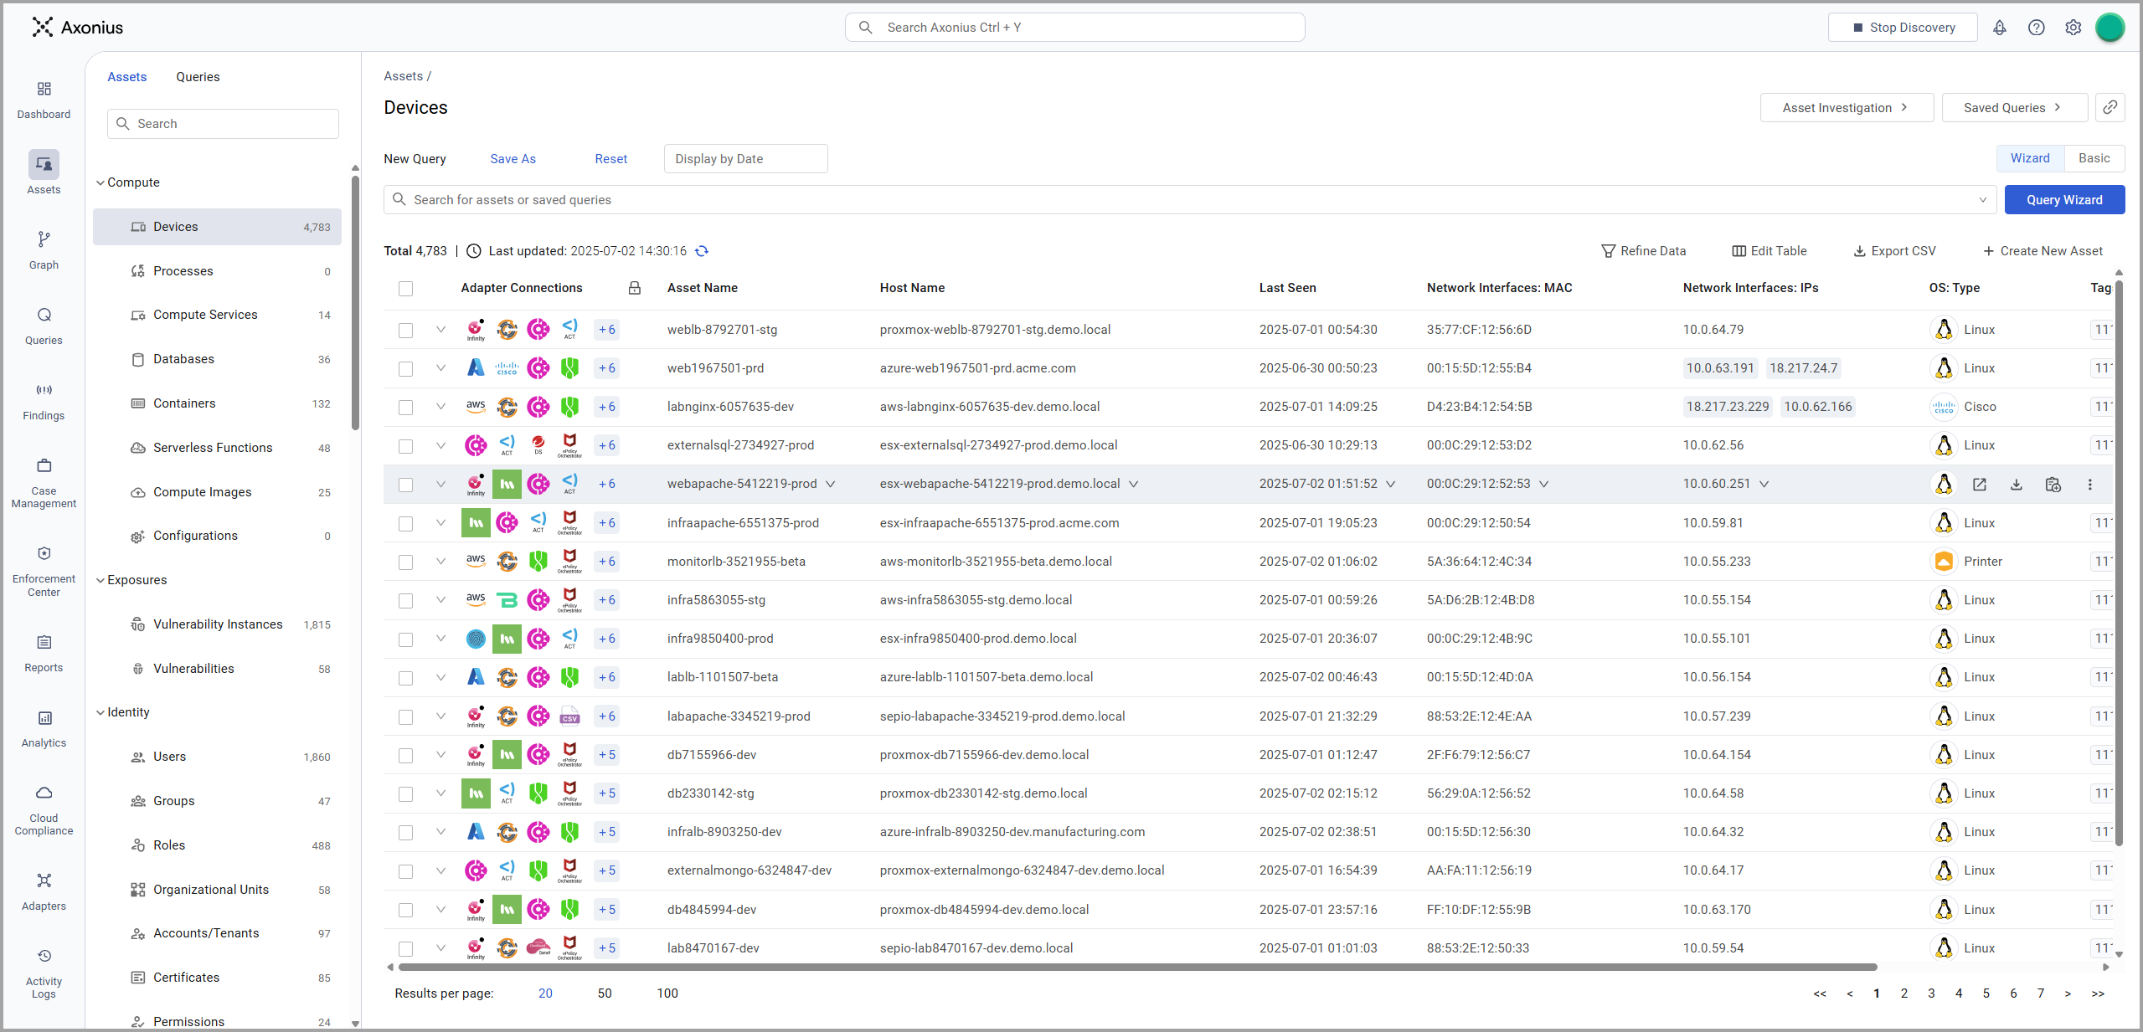Click download icon on webapache-5412219-prod row

2016,485
